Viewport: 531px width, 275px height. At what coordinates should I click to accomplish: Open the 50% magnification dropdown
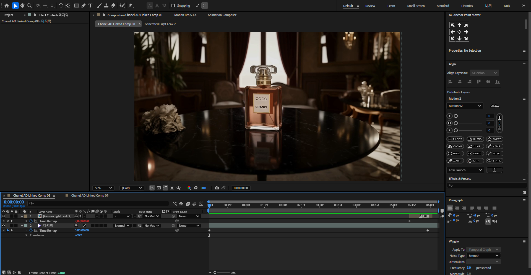103,188
